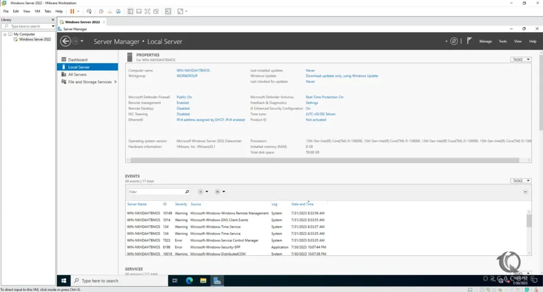Collapse the My Computer tree node
The width and height of the screenshot is (543, 292).
(5, 34)
